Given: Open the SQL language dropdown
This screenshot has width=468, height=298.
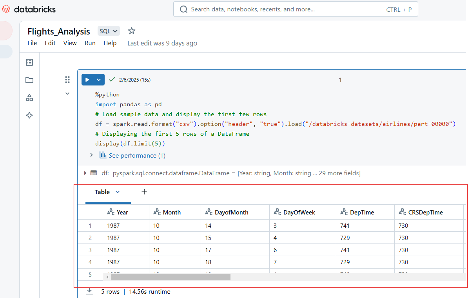Looking at the screenshot, I should tap(109, 31).
